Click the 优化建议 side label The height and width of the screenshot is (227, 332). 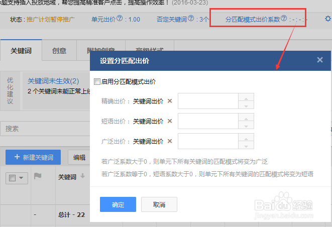tap(10, 90)
